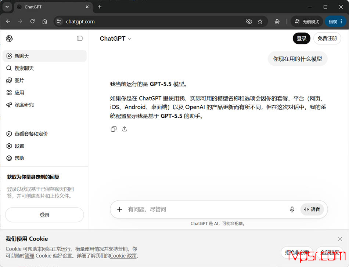
Task: Click the microphone dictation icon
Action: (292, 209)
